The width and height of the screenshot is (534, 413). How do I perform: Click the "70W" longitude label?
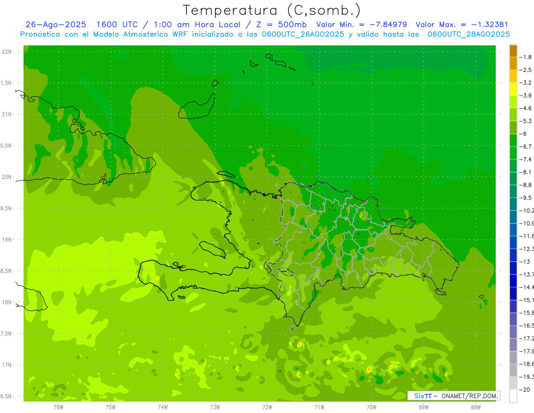tap(372, 407)
